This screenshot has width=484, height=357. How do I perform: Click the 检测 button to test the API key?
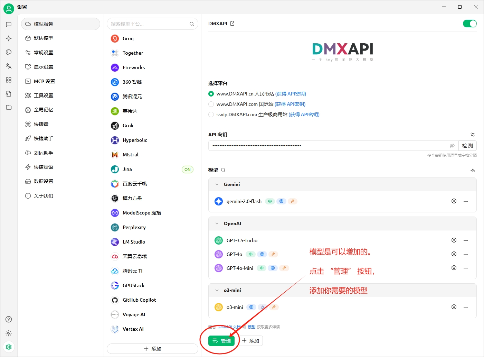[467, 146]
